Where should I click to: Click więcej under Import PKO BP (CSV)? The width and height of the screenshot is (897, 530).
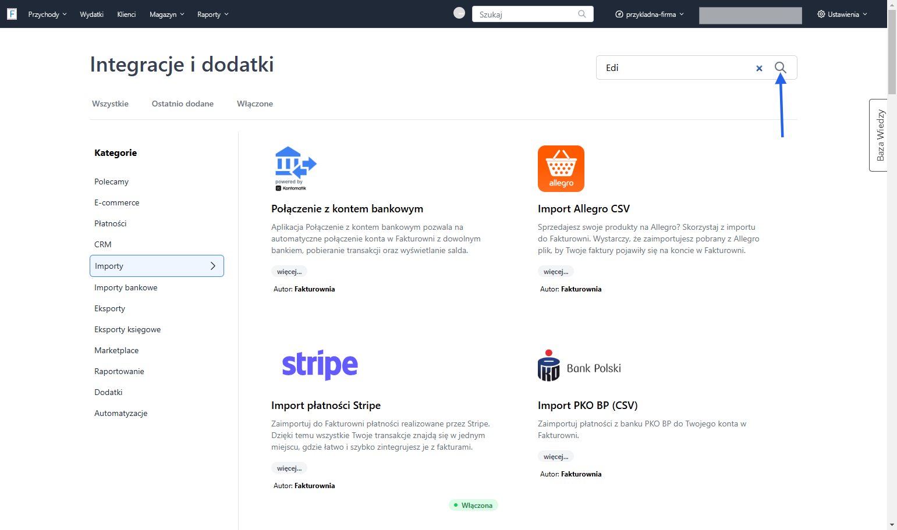(556, 457)
